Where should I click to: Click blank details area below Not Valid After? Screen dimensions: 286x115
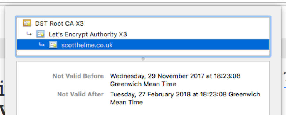click(143, 110)
